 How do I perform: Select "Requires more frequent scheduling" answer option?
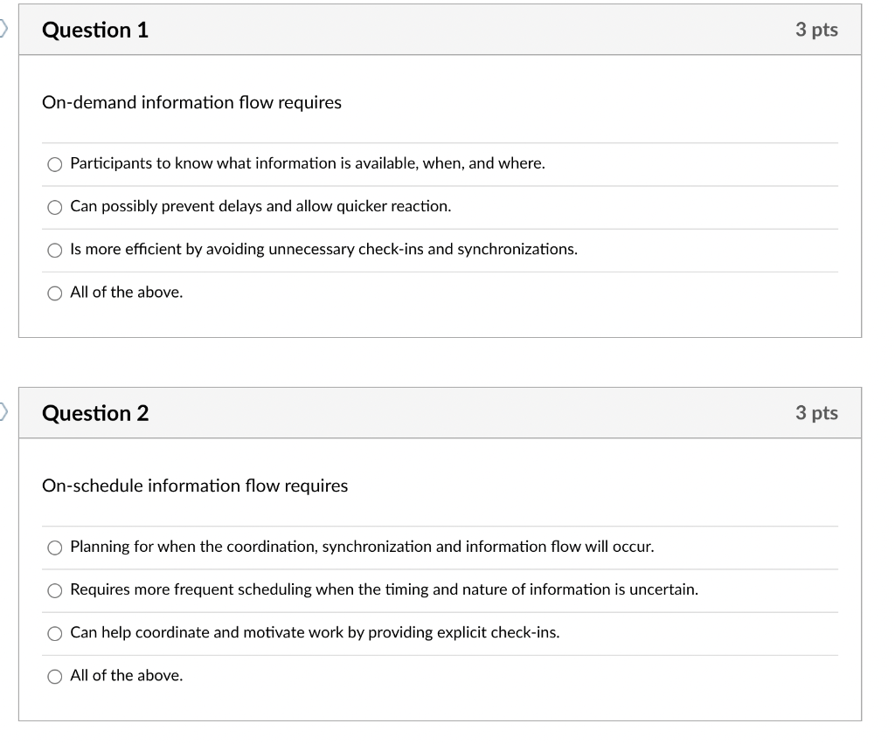54,589
